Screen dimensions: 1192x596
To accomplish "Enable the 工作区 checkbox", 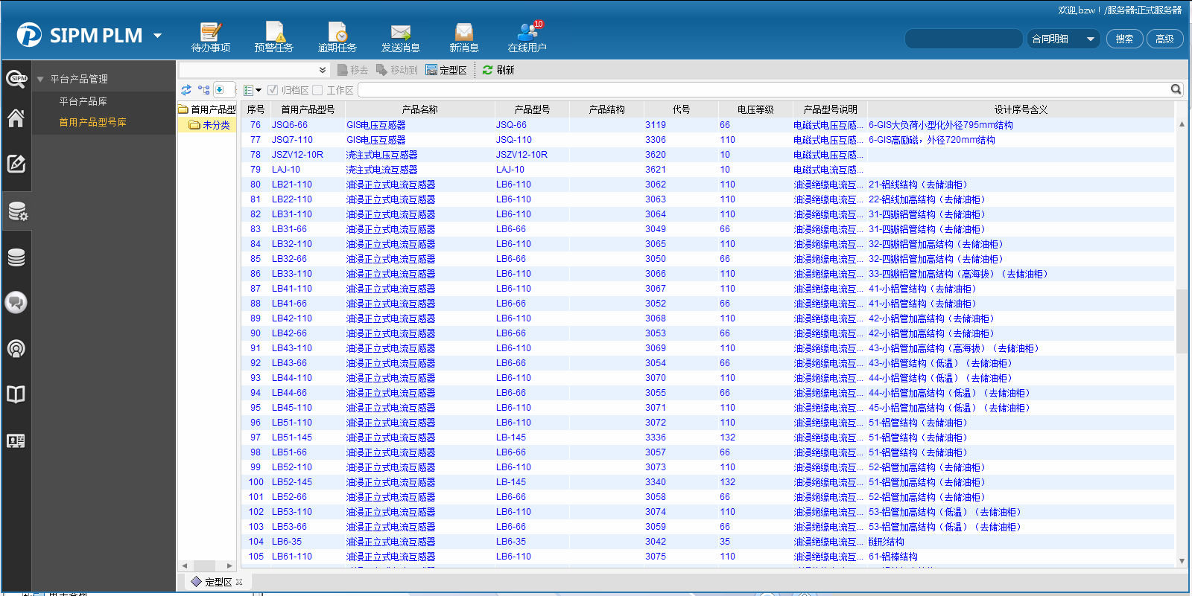I will (318, 90).
